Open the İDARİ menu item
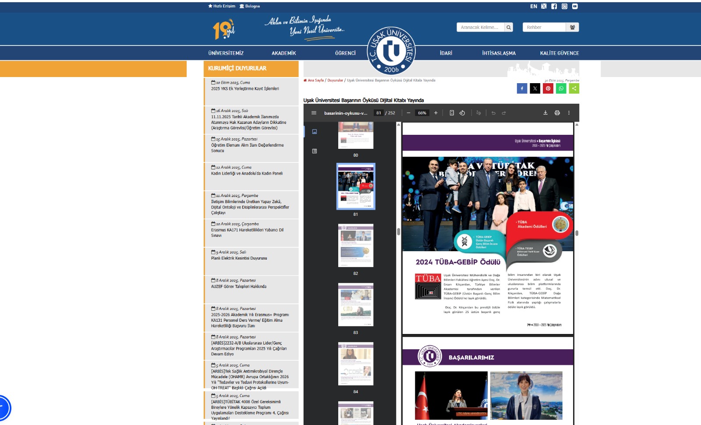The image size is (701, 425). tap(446, 53)
